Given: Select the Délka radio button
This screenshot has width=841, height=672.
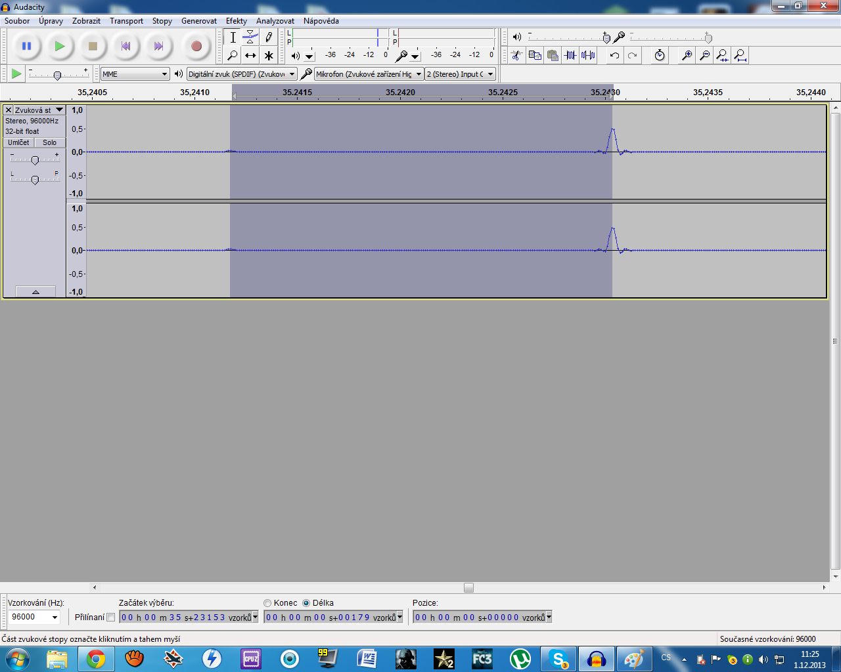Looking at the screenshot, I should tap(306, 603).
